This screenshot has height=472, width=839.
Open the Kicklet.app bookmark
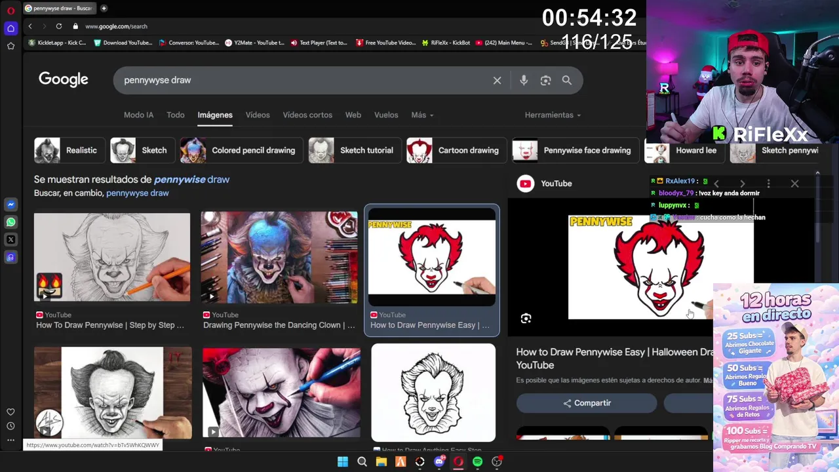pos(58,43)
